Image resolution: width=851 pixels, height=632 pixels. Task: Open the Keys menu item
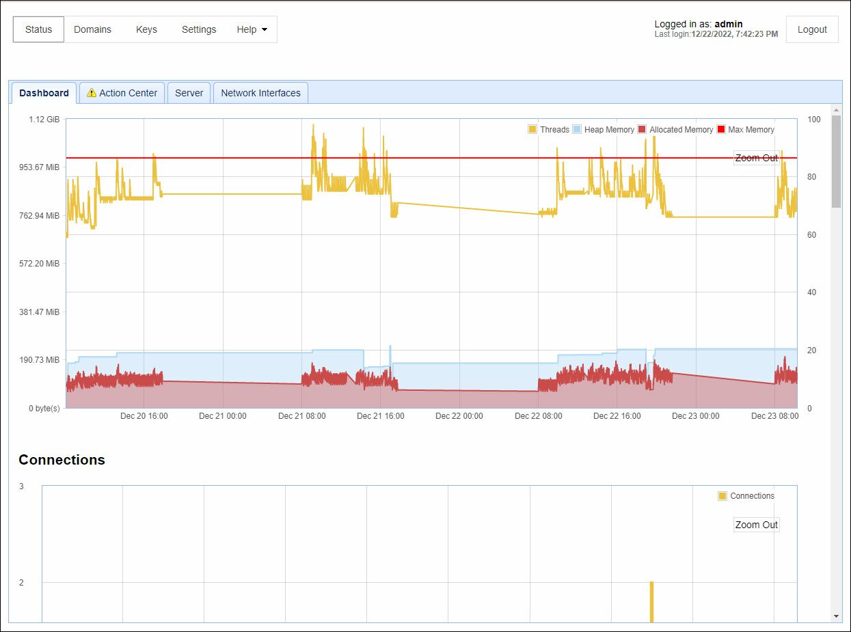146,29
